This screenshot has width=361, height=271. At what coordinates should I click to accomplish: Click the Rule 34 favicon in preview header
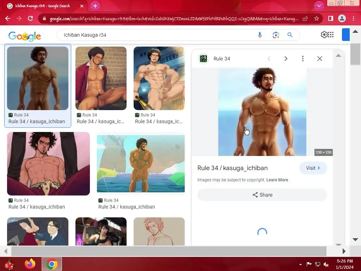tap(203, 59)
